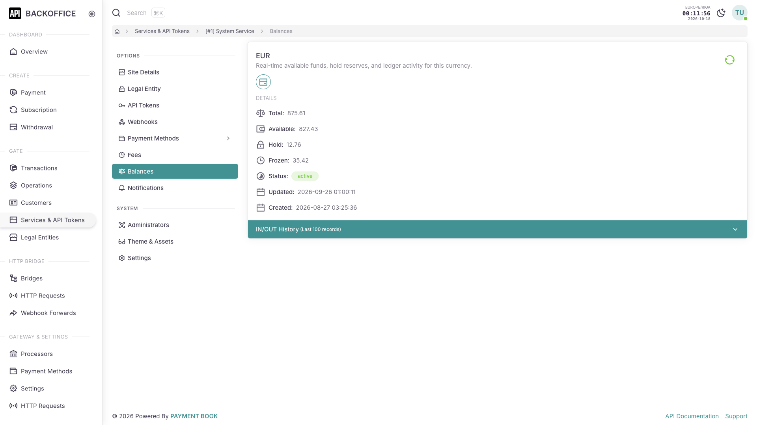Open Operations page
This screenshot has height=425, width=757.
tap(48, 185)
